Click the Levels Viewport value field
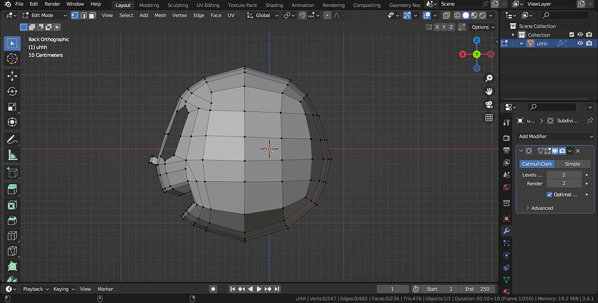This screenshot has width=598, height=303. coord(564,175)
